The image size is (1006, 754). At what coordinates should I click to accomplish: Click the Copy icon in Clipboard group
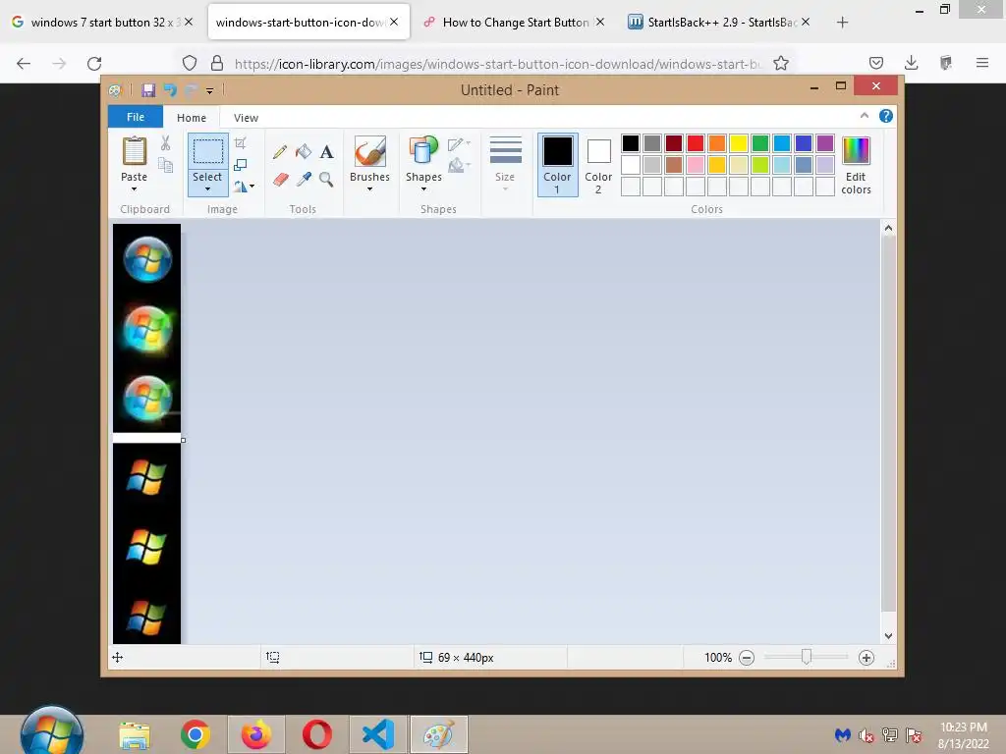click(165, 166)
